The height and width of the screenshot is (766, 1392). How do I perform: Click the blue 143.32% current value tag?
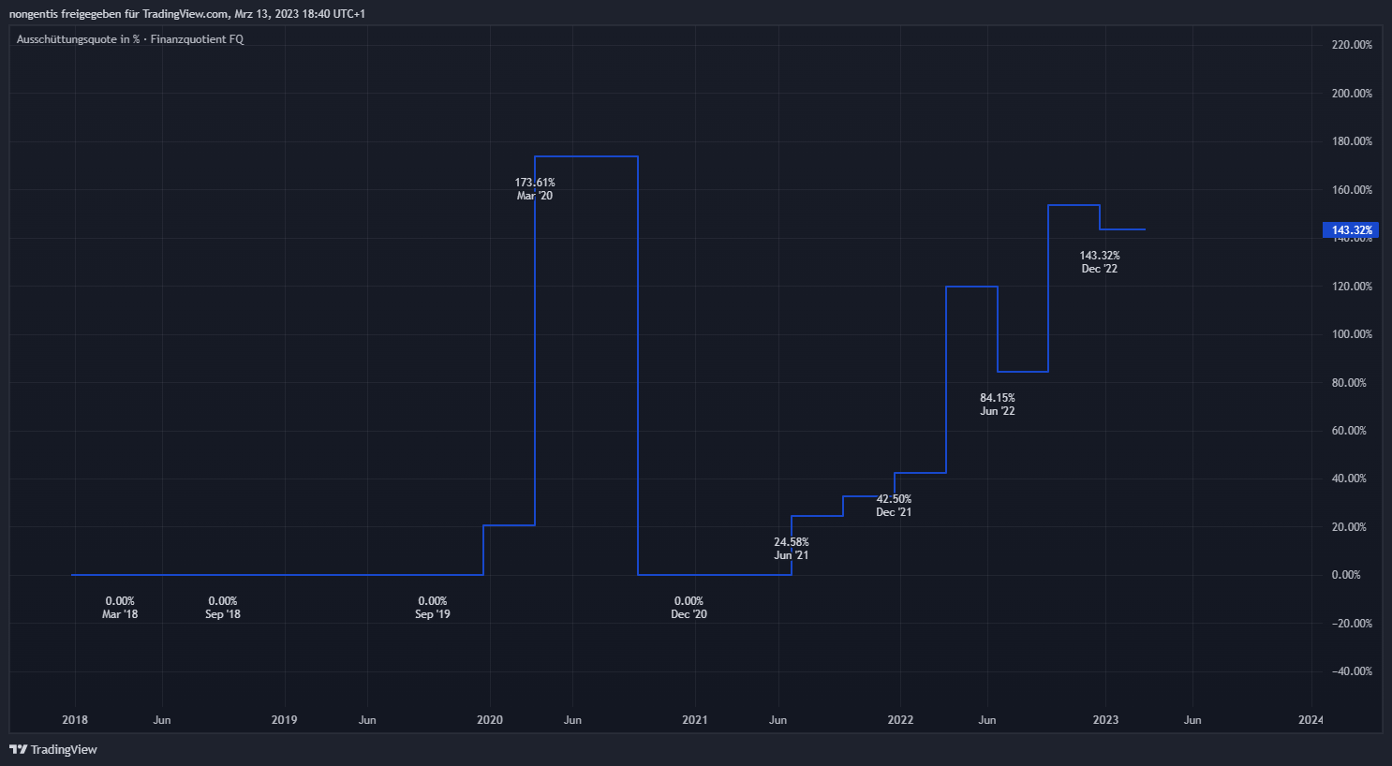pyautogui.click(x=1350, y=230)
